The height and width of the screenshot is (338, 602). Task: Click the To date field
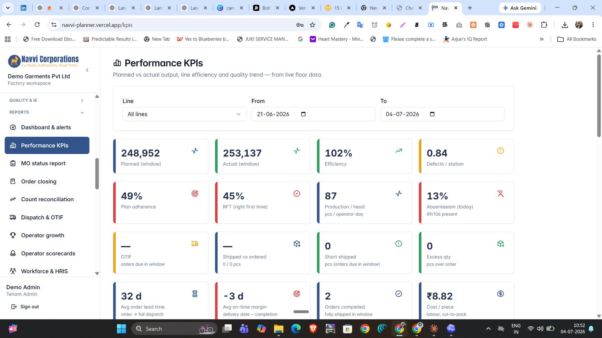[442, 114]
